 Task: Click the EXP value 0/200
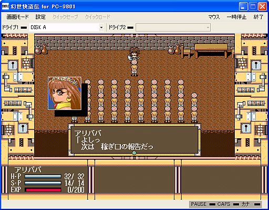pos(76,190)
